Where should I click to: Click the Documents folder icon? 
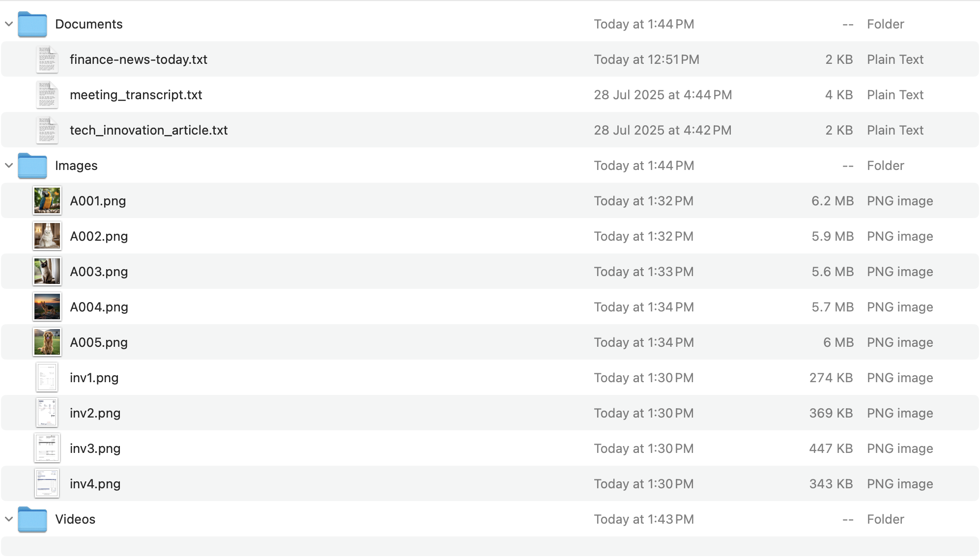tap(32, 25)
